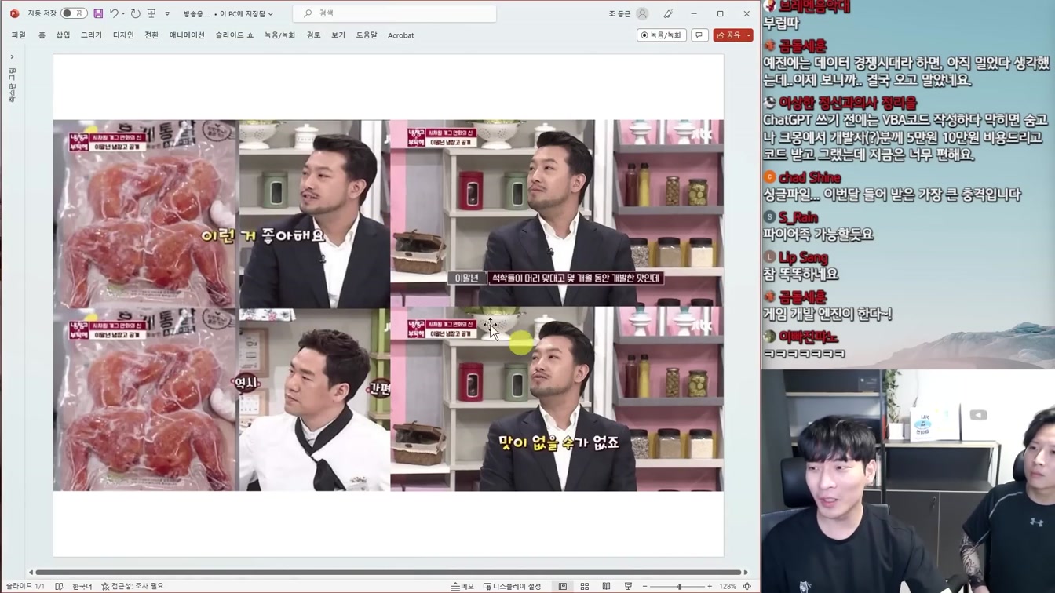
Task: Select the top-right TV screenshot image
Action: coord(557,213)
